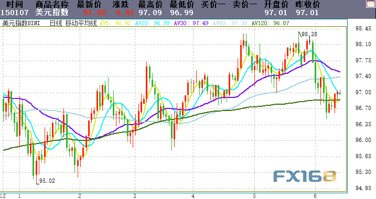Click the low price 96.99

click(x=182, y=13)
